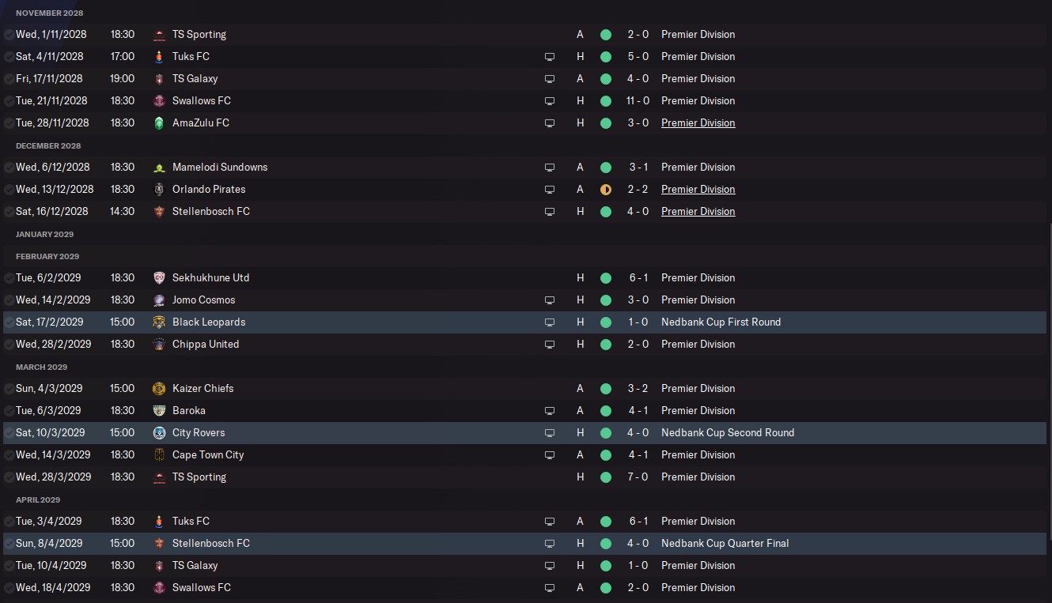This screenshot has height=603, width=1052.
Task: Click the Black Leopards club badge
Action: point(159,322)
